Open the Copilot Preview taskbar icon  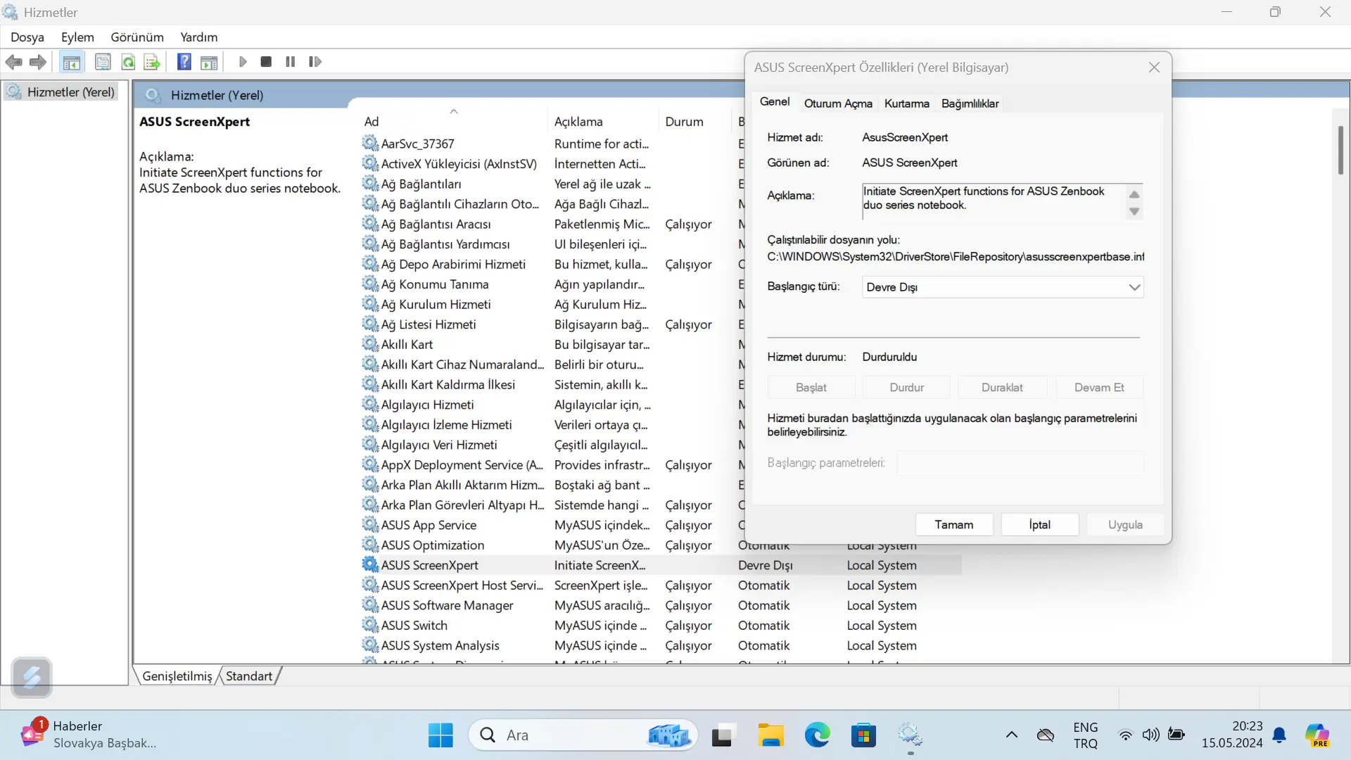pyautogui.click(x=1317, y=735)
